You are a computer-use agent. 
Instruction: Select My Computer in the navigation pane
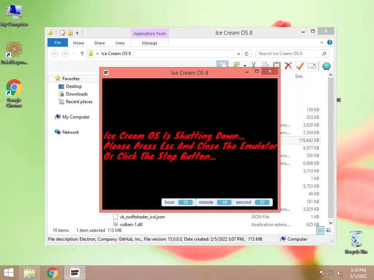76,117
